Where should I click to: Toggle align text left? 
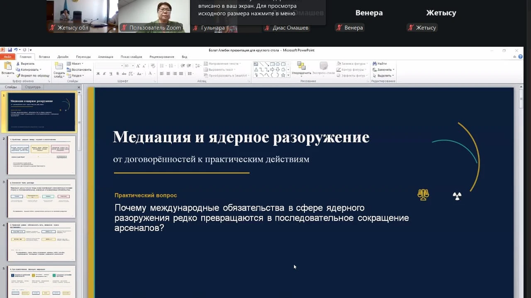161,74
